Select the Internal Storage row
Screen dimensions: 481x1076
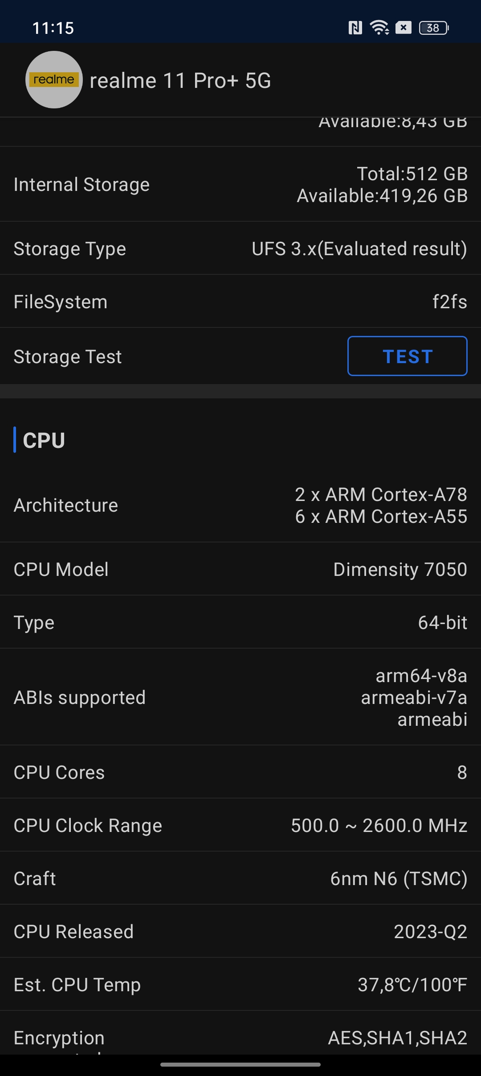[240, 184]
